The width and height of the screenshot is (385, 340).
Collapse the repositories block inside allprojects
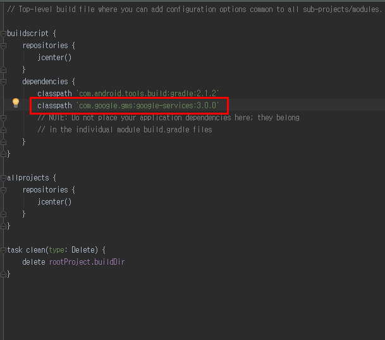tap(3, 191)
